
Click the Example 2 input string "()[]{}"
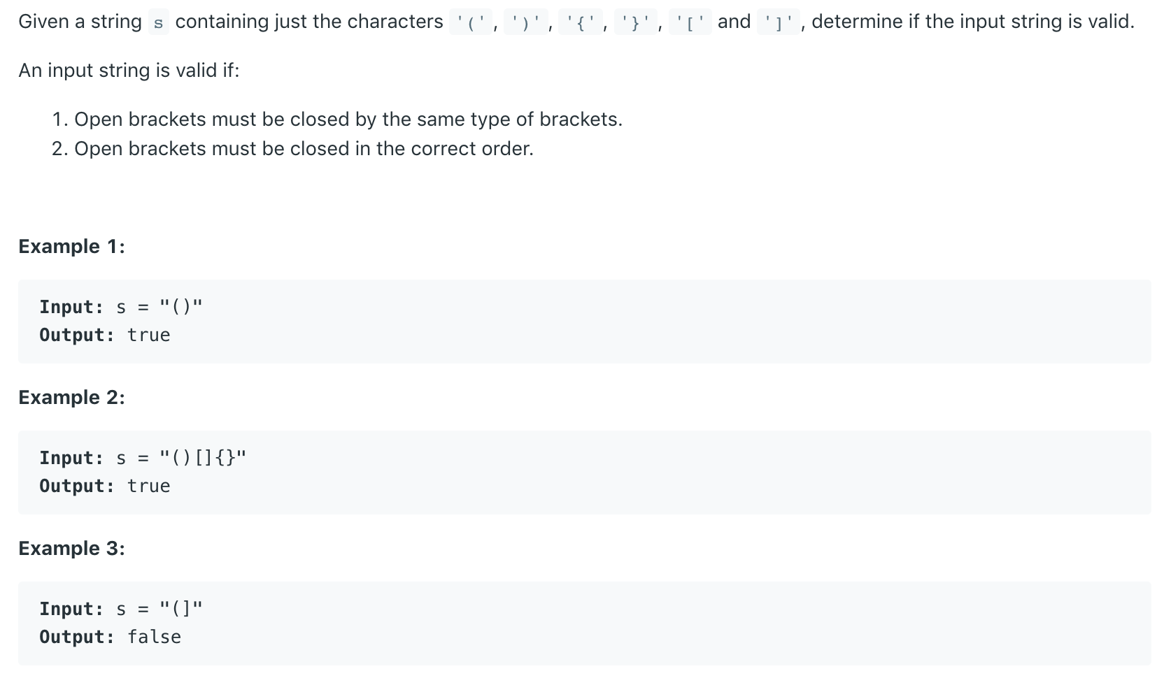[202, 458]
